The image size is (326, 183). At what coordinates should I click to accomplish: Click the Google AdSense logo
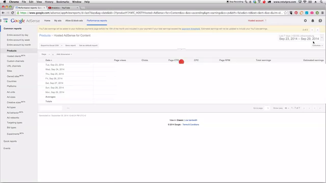tap(25, 21)
